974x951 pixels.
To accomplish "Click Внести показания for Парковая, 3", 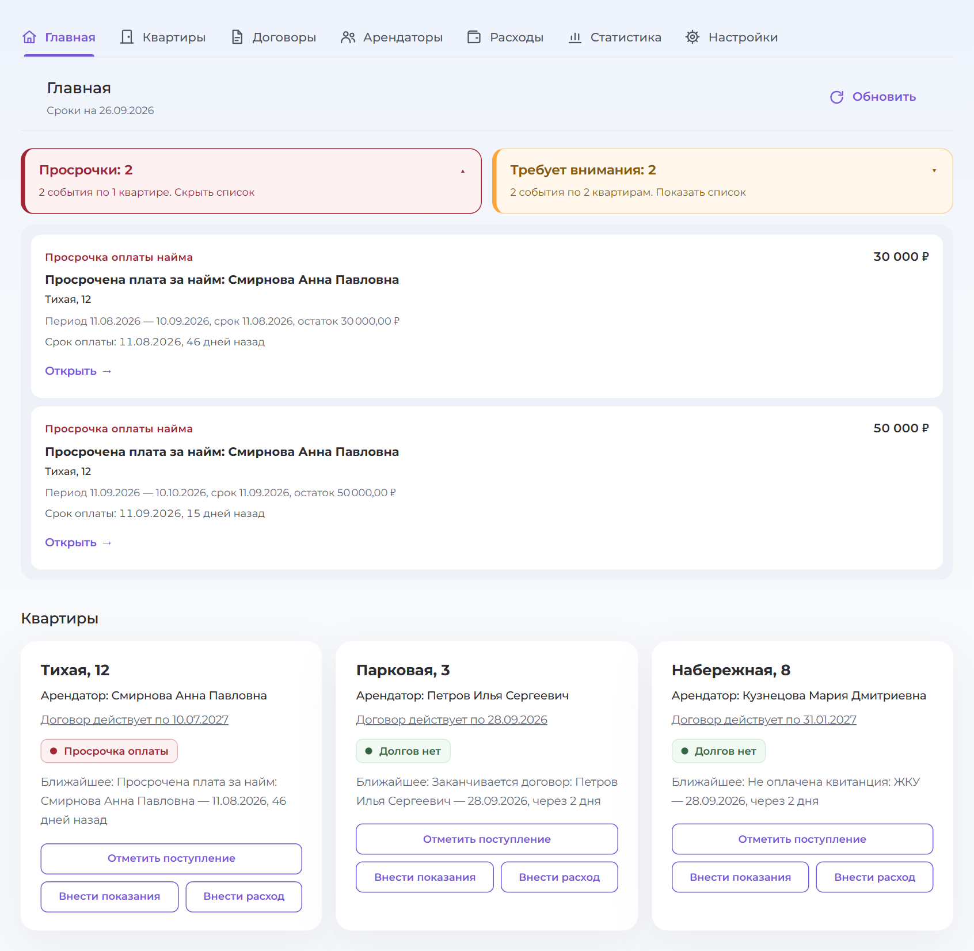I will (425, 877).
